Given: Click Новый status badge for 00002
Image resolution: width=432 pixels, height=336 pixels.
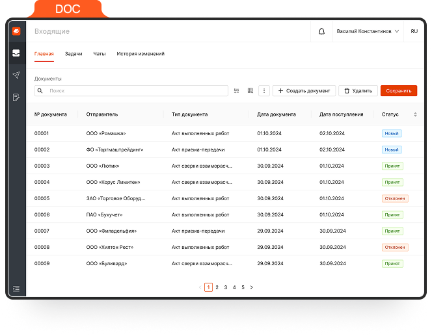Looking at the screenshot, I should tap(392, 149).
